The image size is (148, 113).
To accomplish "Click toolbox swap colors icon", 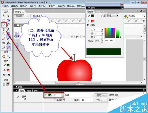I will 9,75.
